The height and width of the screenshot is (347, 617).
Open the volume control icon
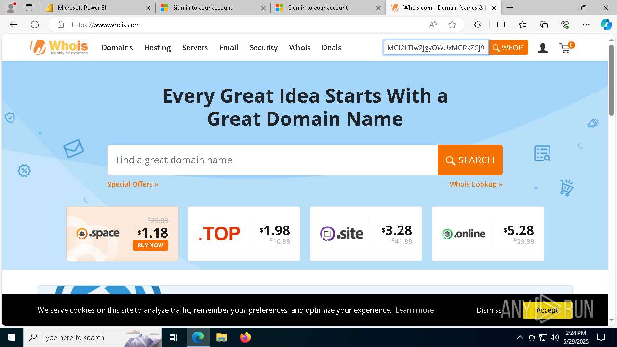tap(555, 337)
